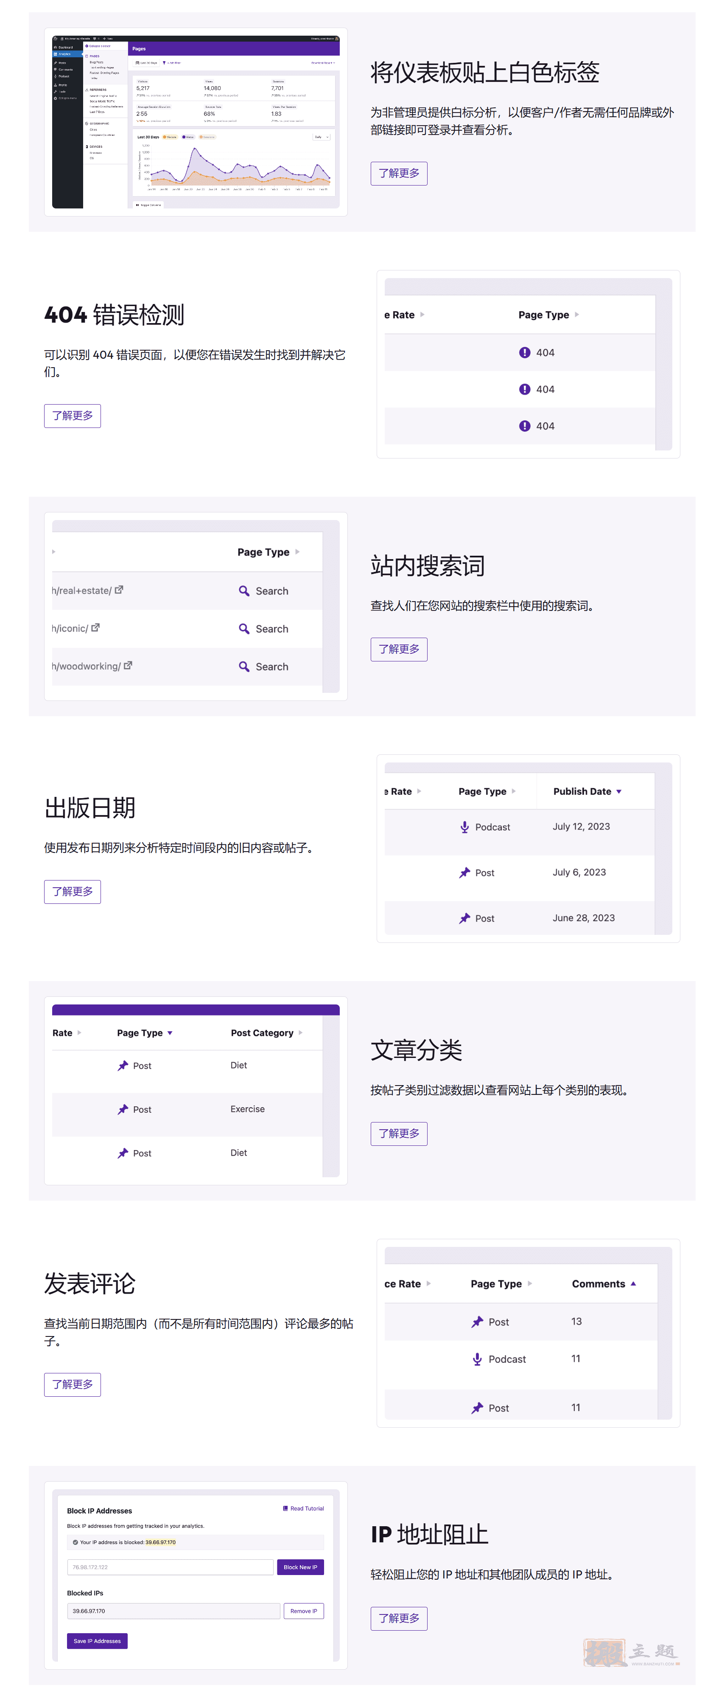Click Block New IP button

point(300,1568)
